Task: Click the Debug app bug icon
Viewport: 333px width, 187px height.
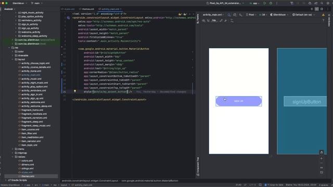Action: (x=271, y=3)
